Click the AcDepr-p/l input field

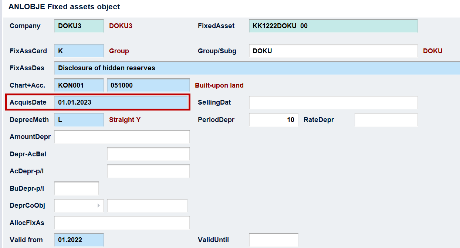(148, 171)
